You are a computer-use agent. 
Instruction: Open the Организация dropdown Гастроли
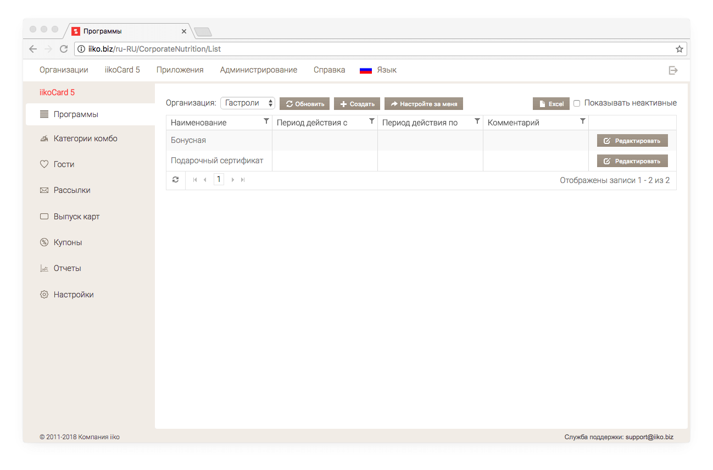point(248,103)
